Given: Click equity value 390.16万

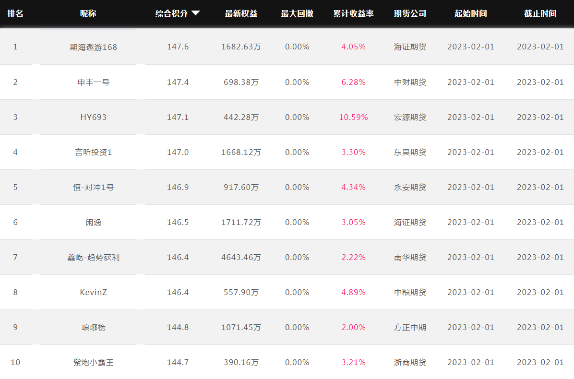Looking at the screenshot, I should click(x=241, y=363).
